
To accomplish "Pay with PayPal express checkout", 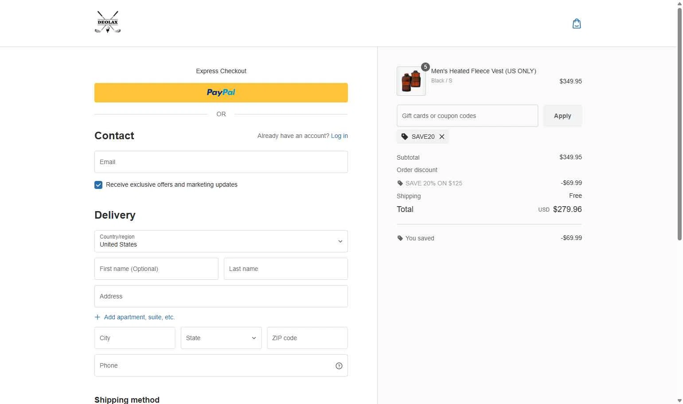I will 221,93.
